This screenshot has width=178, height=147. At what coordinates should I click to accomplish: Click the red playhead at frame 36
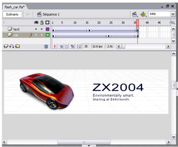click(137, 23)
